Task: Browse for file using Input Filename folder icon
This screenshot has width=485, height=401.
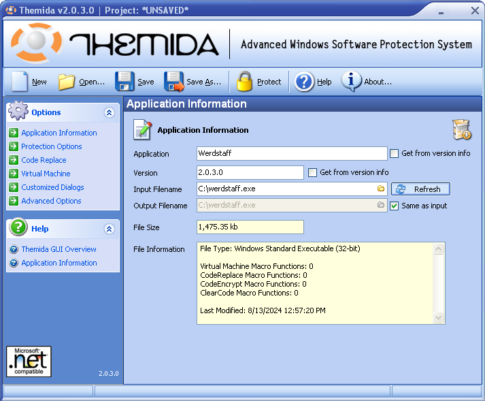Action: pyautogui.click(x=381, y=189)
